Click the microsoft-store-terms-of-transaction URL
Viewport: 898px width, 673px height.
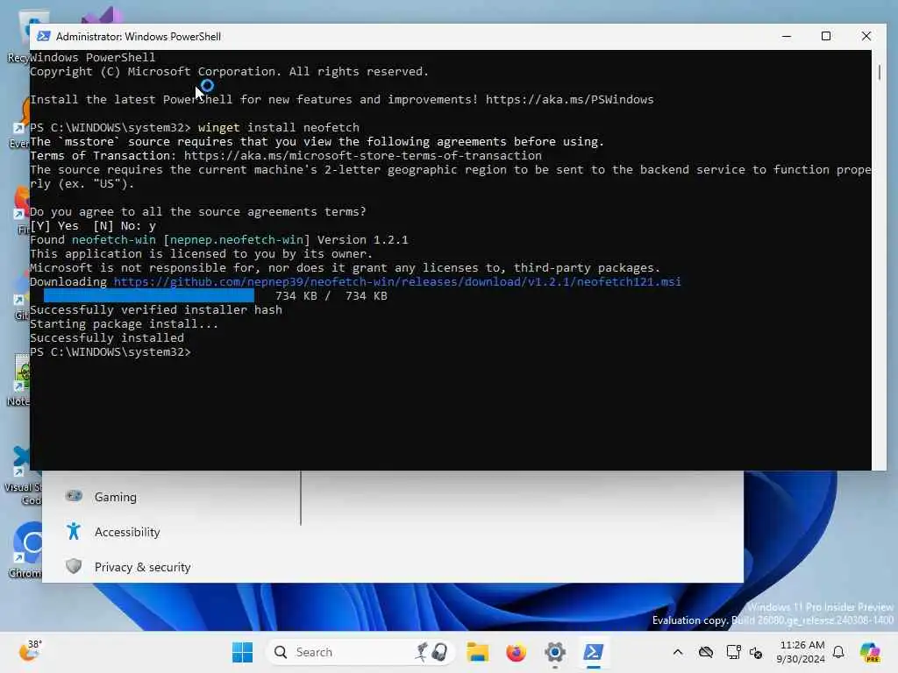(362, 156)
